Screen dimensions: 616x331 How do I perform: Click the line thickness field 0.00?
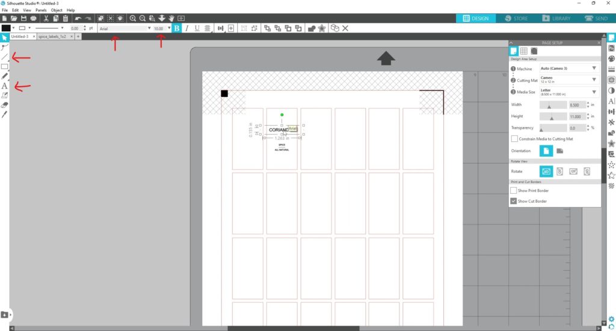(76, 28)
